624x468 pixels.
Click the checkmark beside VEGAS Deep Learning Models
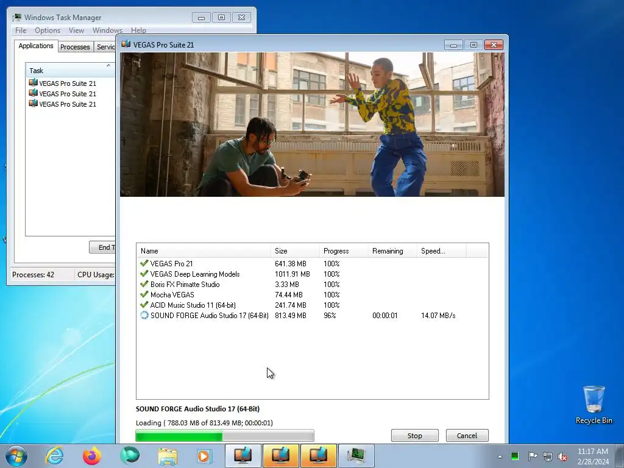click(144, 274)
